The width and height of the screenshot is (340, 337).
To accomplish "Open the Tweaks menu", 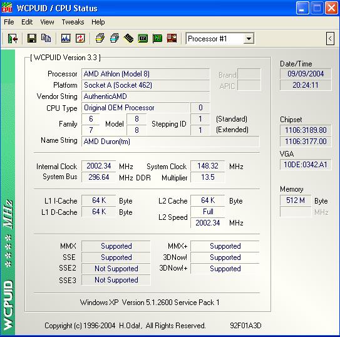I will click(x=73, y=22).
